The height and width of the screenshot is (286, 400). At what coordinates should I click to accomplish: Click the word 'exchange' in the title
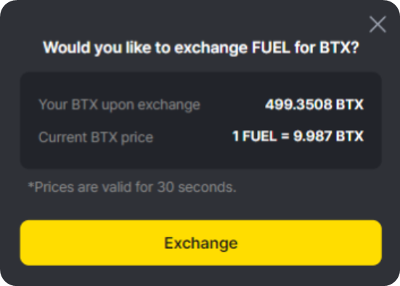pos(211,48)
